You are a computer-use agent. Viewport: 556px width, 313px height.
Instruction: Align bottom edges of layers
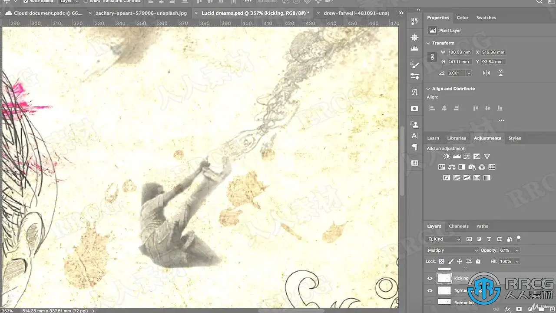click(500, 108)
